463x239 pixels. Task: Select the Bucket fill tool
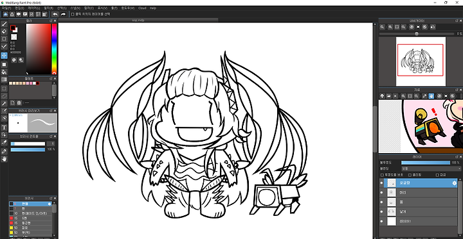tap(4, 72)
